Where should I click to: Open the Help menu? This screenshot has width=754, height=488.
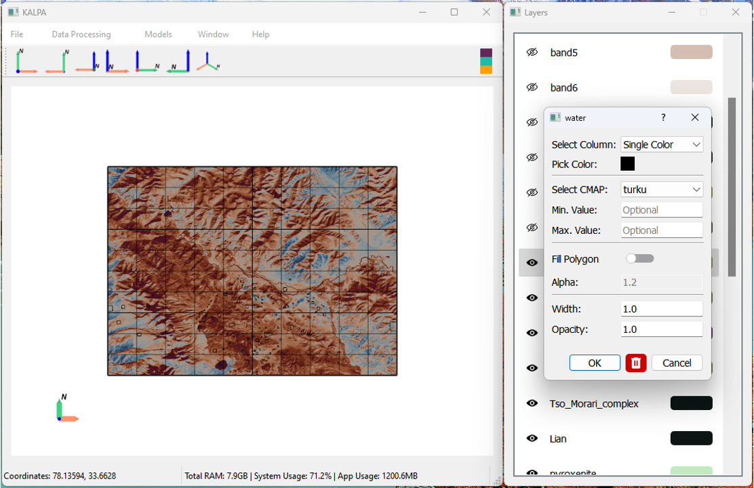[x=260, y=34]
